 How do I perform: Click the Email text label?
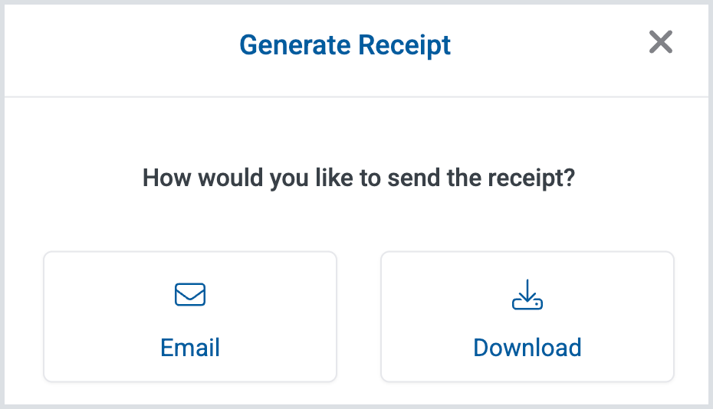pos(190,348)
